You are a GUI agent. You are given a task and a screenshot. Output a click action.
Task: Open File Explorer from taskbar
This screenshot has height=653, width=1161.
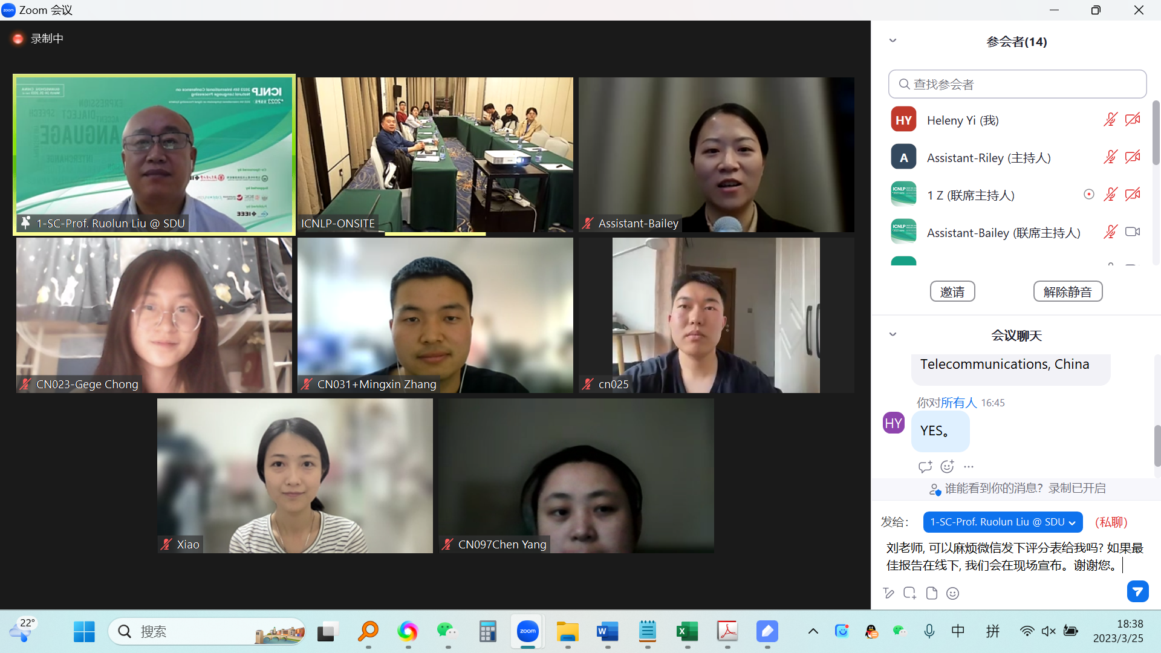(x=567, y=632)
